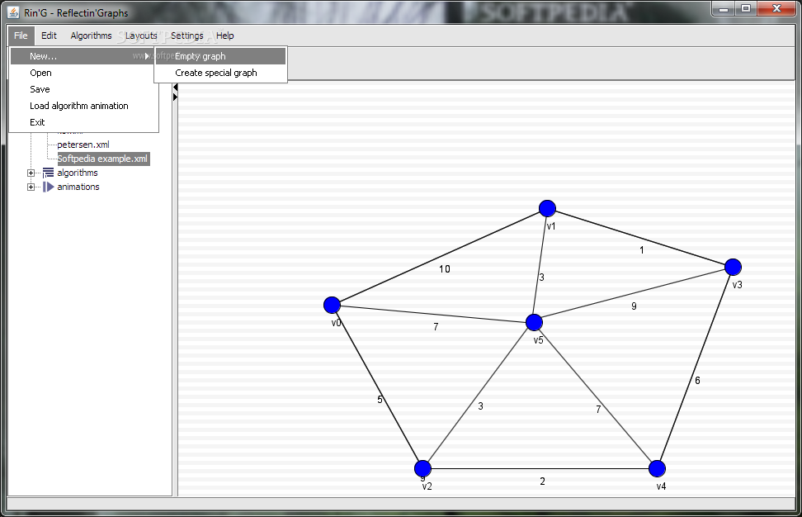Click the animations play icon
802x517 pixels.
click(x=48, y=187)
